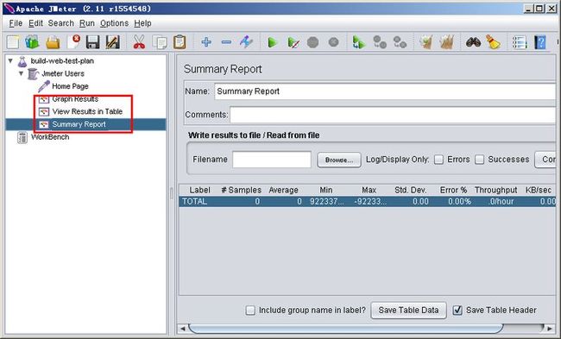Open the File menu
Viewport: 561px width, 339px height.
pyautogui.click(x=16, y=23)
